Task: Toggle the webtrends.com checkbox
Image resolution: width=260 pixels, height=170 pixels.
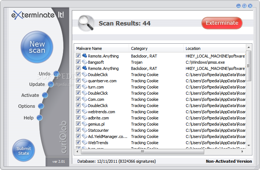Action: [78, 111]
